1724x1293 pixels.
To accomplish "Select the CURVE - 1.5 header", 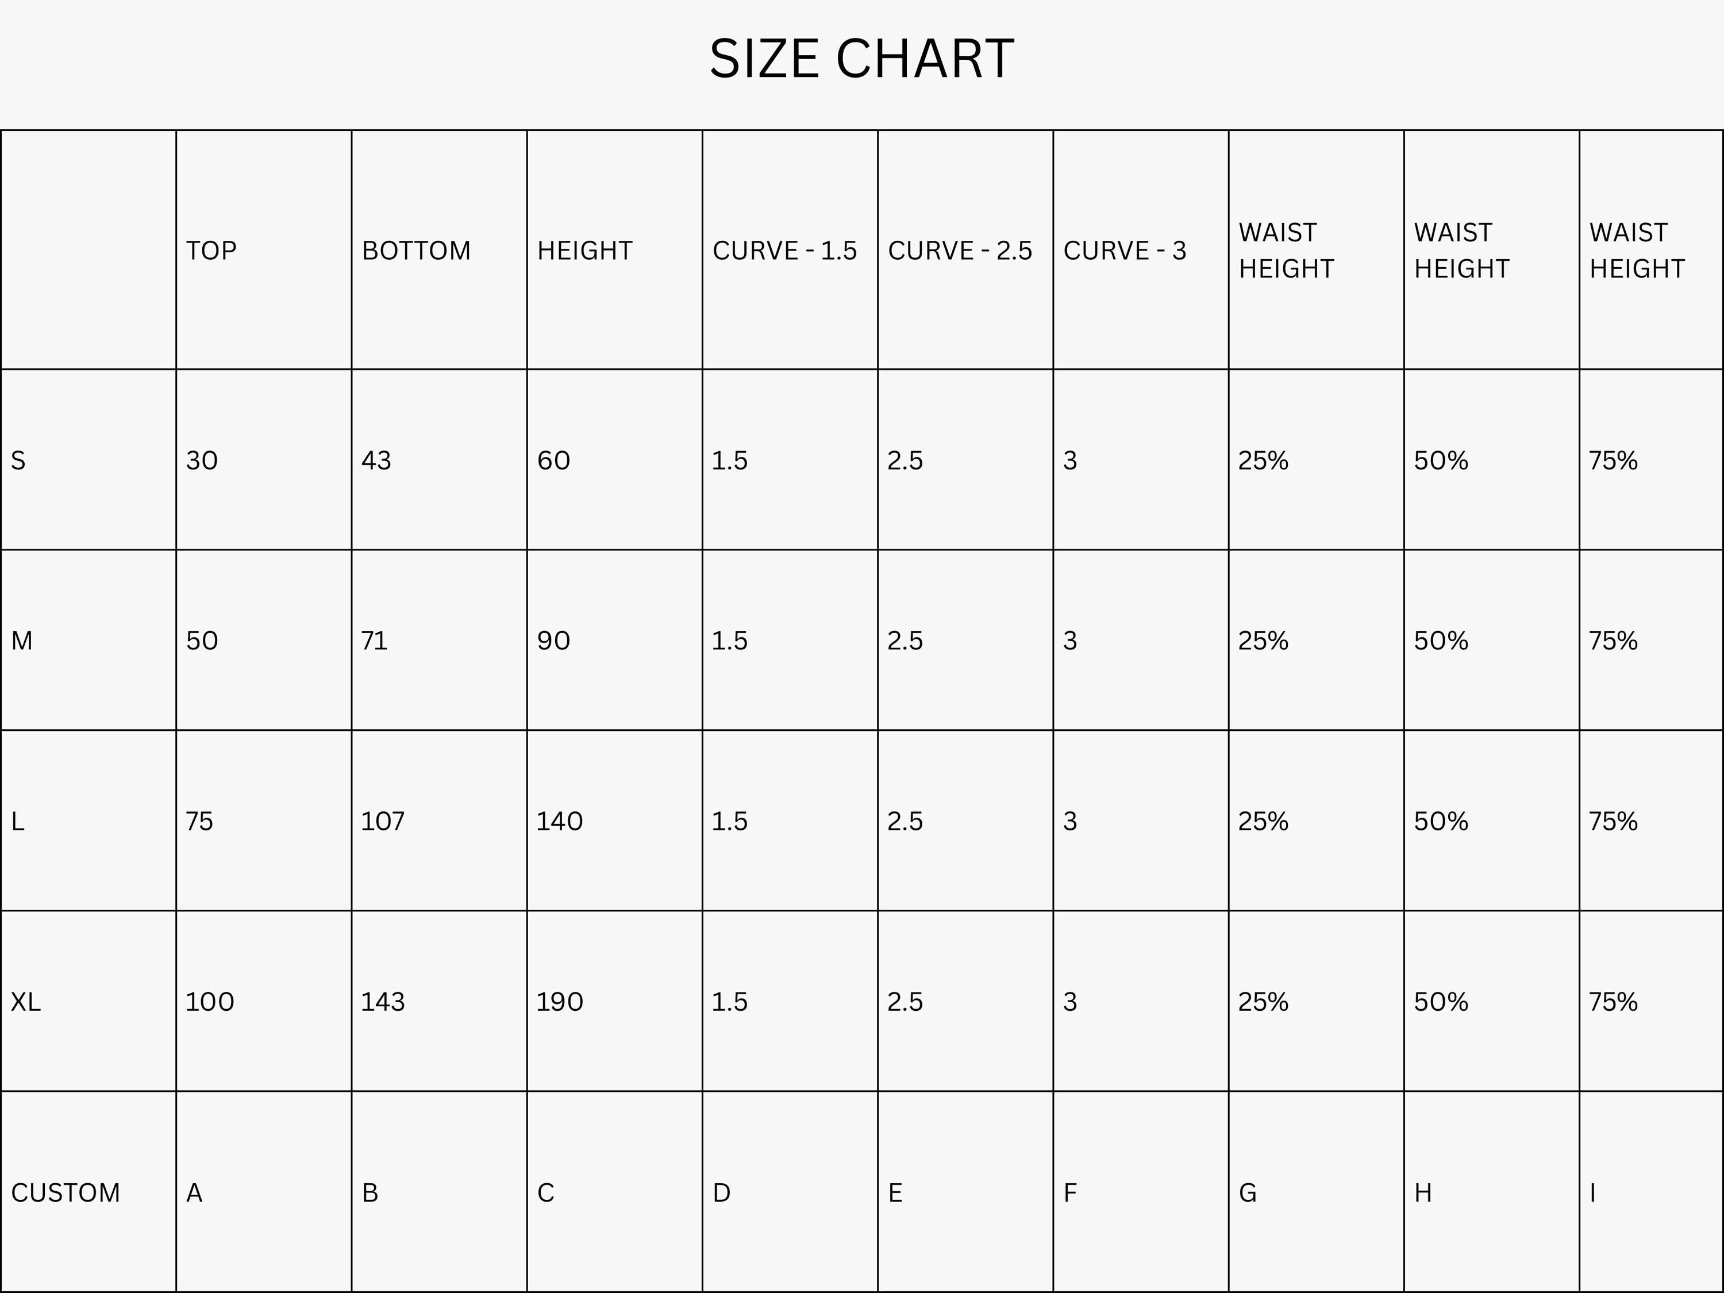I will click(x=784, y=251).
